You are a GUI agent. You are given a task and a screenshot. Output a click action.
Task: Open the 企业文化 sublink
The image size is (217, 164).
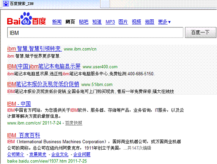60,154
